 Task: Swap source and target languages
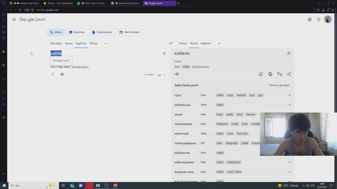pyautogui.click(x=171, y=43)
